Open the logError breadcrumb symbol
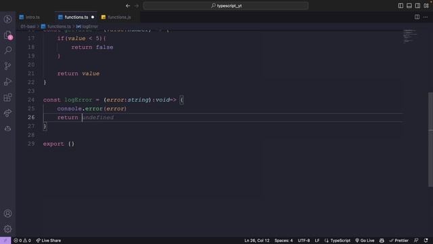The image size is (433, 244). tap(87, 26)
